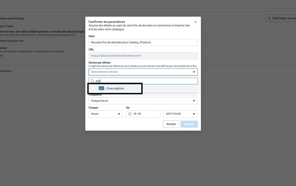Viewport: 296px width, 186px height.
Task: Select the Google Sheets option
Action: pos(7,26)
